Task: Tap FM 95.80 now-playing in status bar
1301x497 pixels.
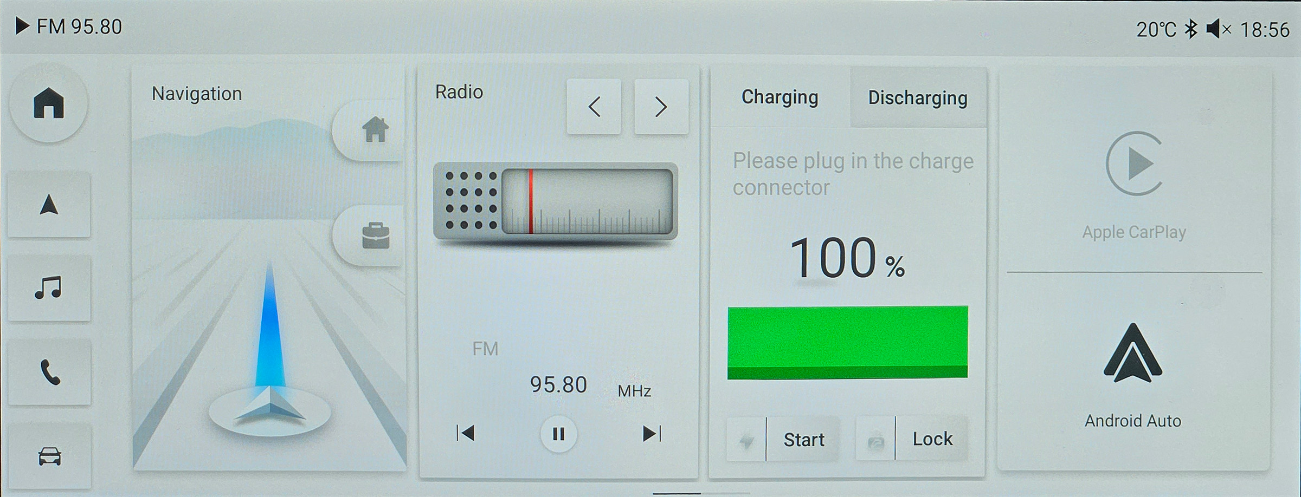Action: (x=79, y=27)
